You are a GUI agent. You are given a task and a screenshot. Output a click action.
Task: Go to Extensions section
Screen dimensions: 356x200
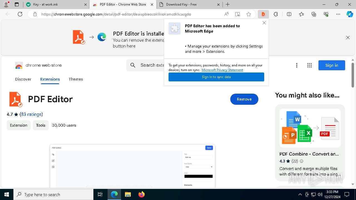50,79
